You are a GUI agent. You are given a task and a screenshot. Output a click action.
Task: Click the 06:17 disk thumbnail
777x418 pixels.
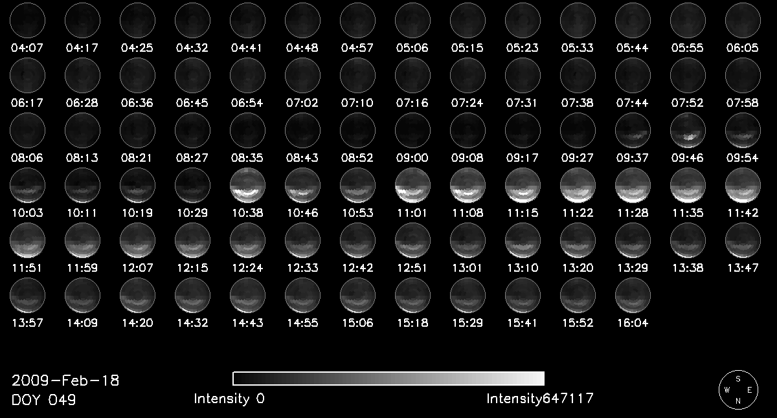click(x=27, y=75)
